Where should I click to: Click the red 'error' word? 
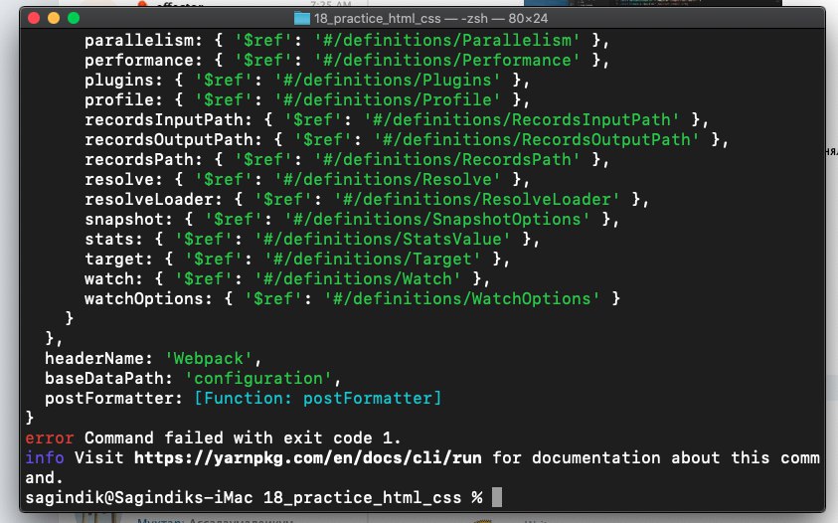[49, 437]
